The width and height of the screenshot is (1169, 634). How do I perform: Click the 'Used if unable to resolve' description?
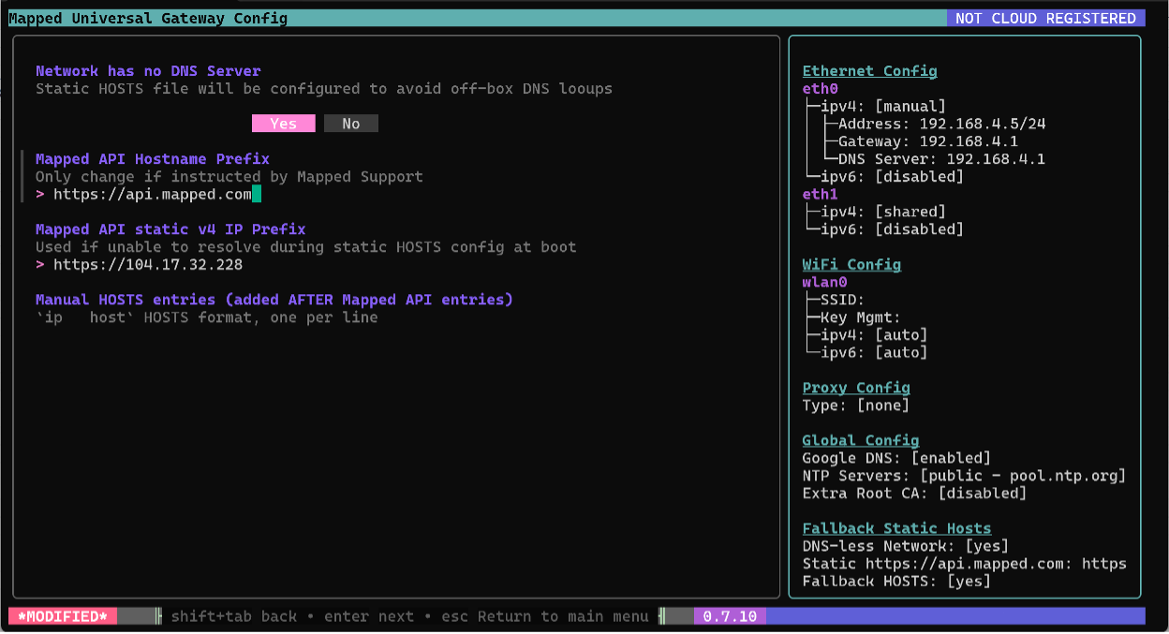[x=306, y=247]
